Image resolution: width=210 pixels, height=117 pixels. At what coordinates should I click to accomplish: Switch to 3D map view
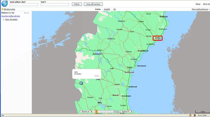[114, 9]
